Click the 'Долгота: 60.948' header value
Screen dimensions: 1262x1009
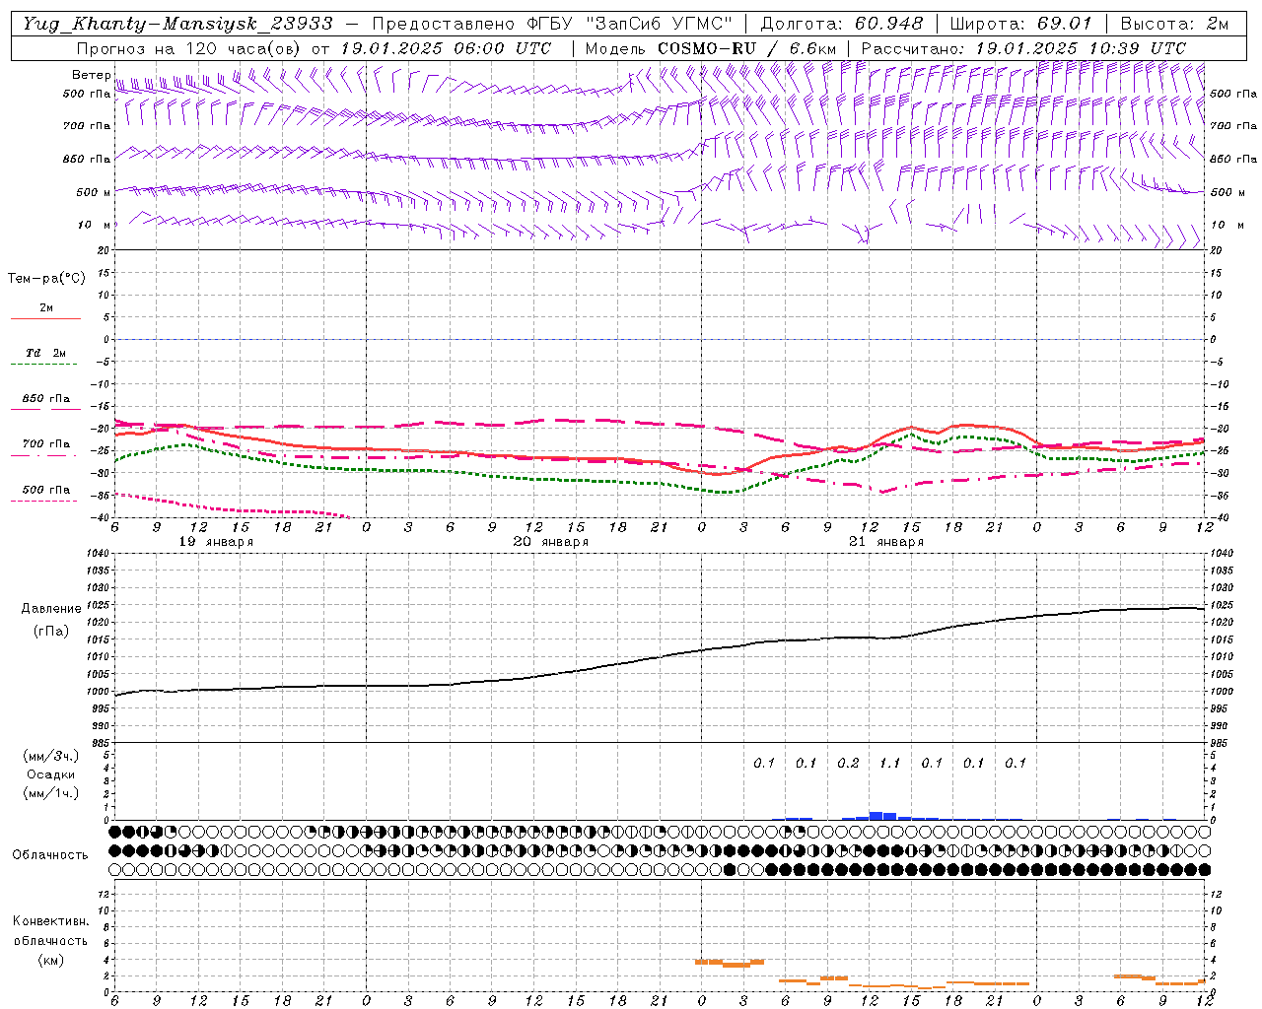pyautogui.click(x=842, y=24)
